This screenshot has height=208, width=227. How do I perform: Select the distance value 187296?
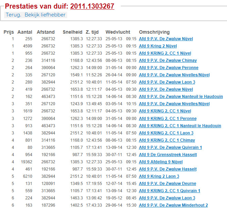[48, 205]
